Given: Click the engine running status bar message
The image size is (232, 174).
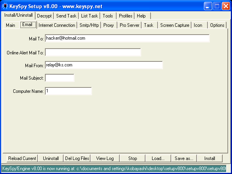Looking at the screenshot, I should pyautogui.click(x=114, y=169).
